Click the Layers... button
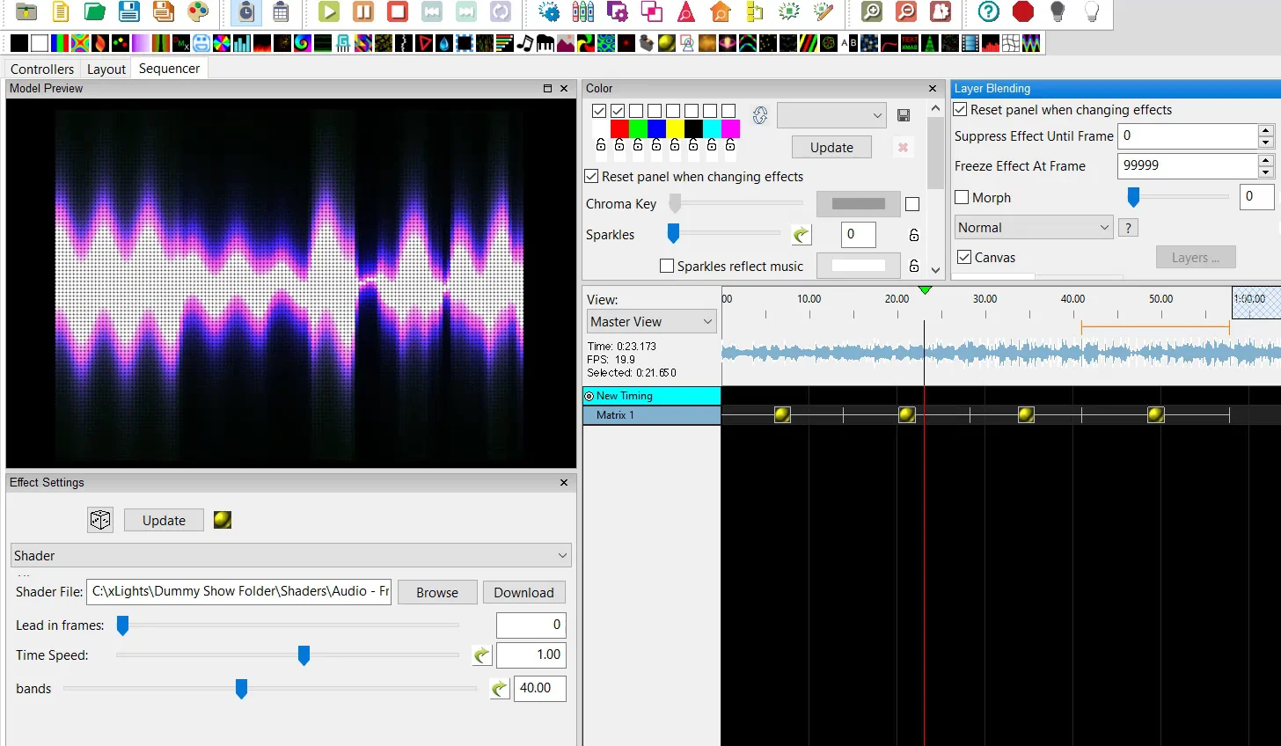 click(x=1196, y=257)
